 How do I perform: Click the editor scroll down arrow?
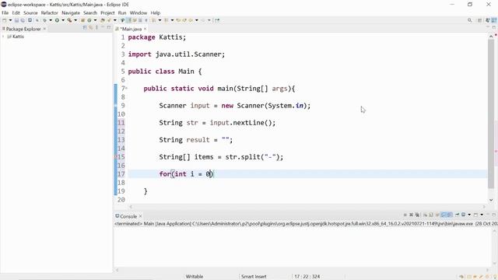pos(491,200)
